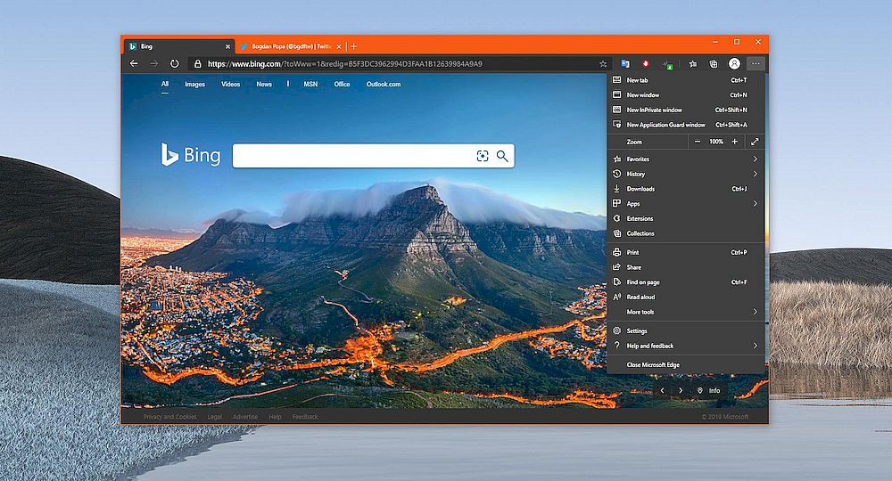Select New InPrivate window menu item

pos(654,110)
